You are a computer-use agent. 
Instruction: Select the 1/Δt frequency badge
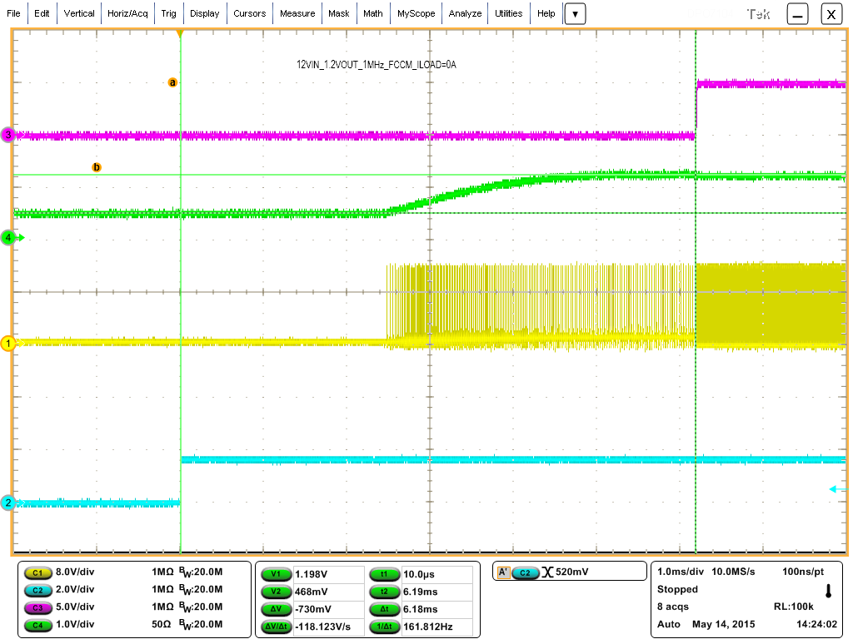[x=384, y=625]
